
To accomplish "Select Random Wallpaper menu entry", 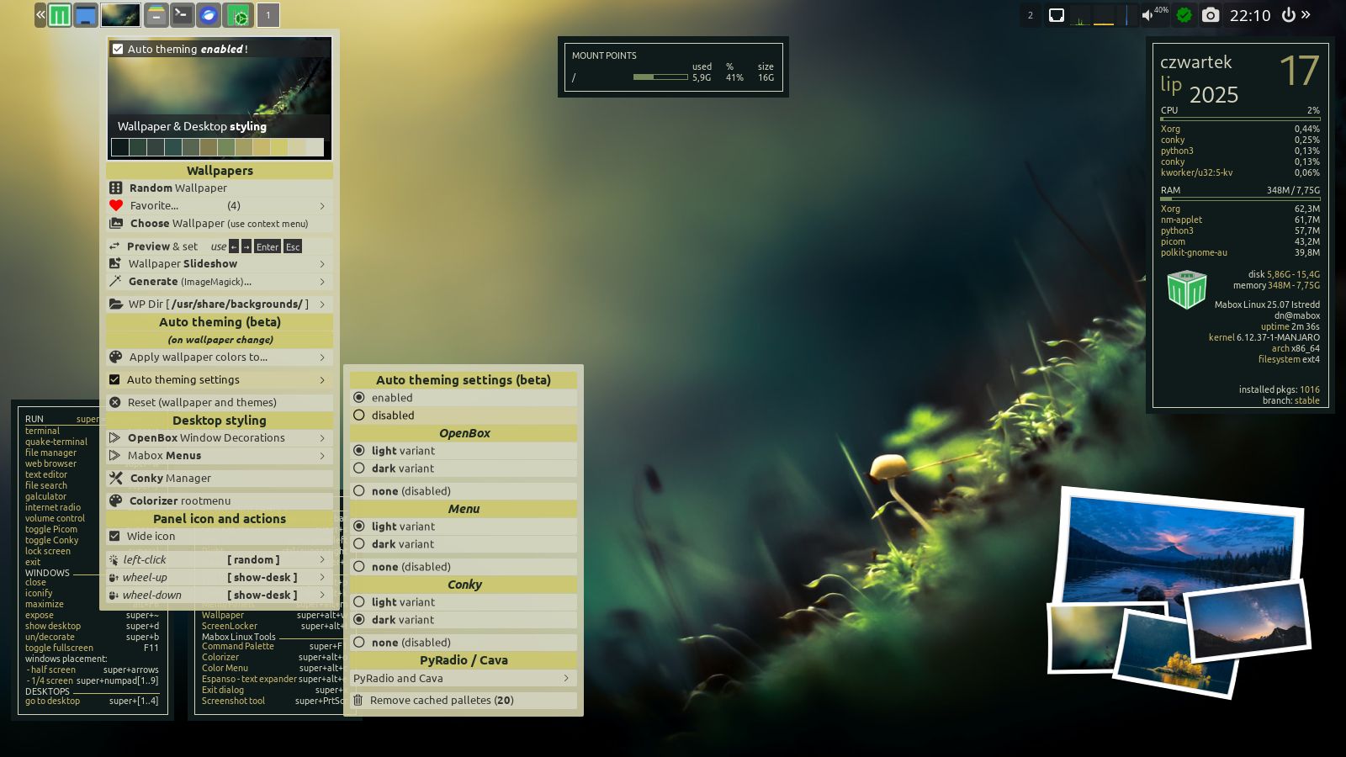I will (178, 188).
